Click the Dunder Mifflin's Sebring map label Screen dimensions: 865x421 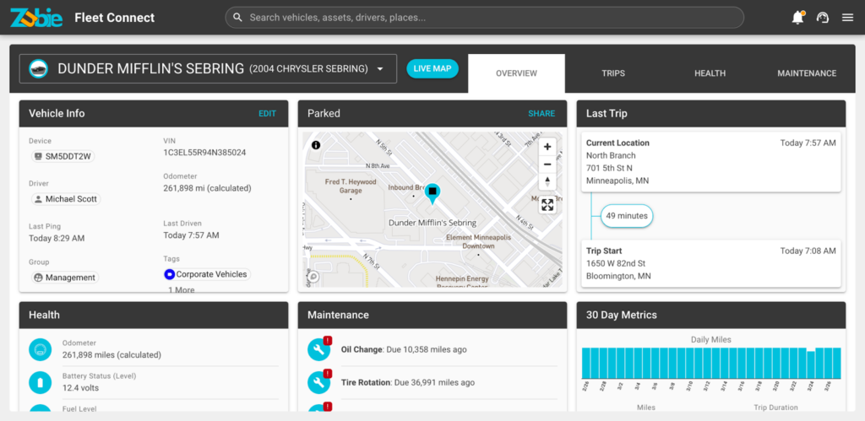tap(432, 224)
